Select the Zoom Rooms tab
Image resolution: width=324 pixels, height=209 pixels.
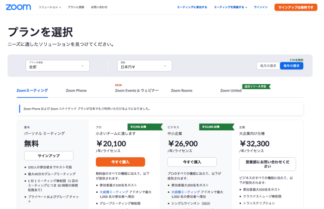pyautogui.click(x=181, y=91)
